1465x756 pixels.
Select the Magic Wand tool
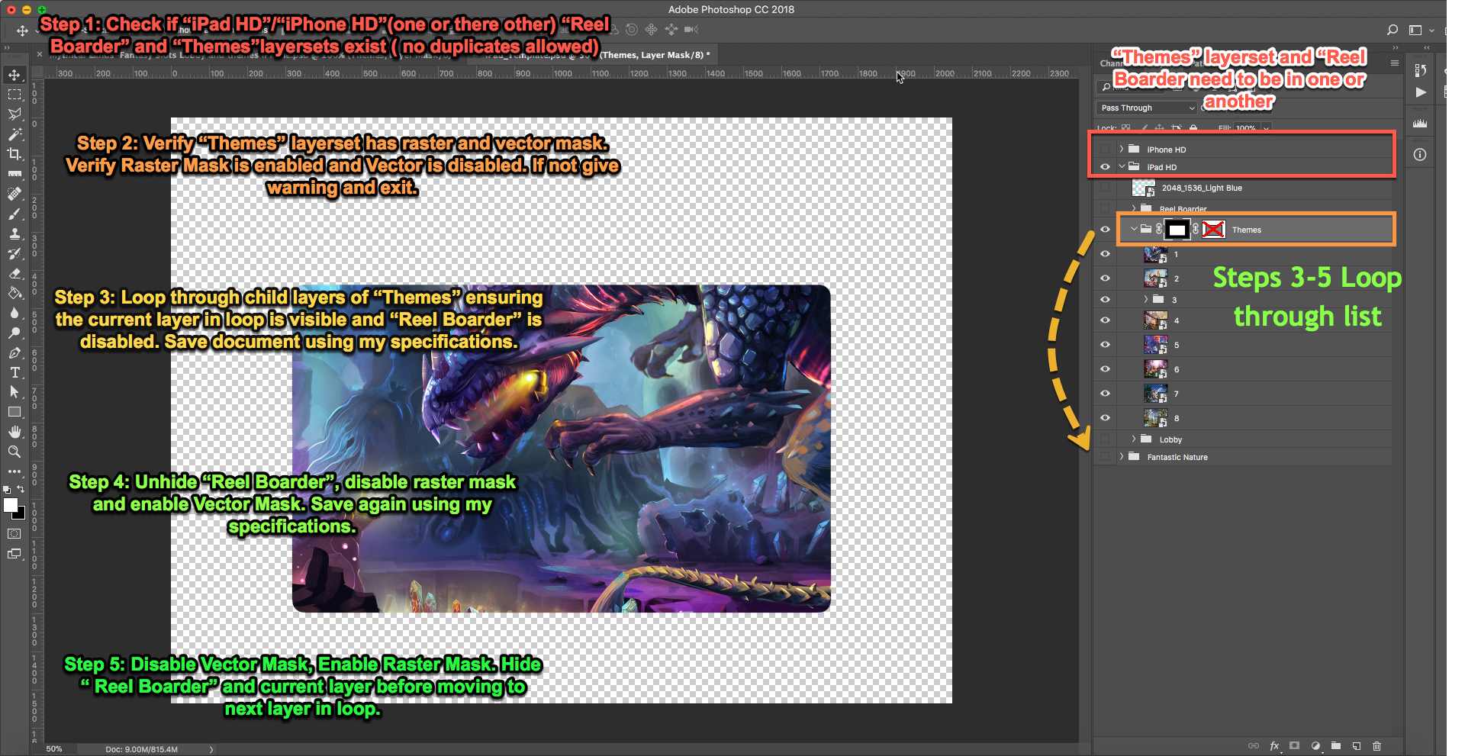14,134
